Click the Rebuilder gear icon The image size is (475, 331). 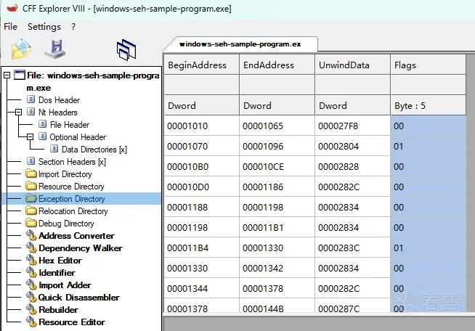[x=31, y=309]
